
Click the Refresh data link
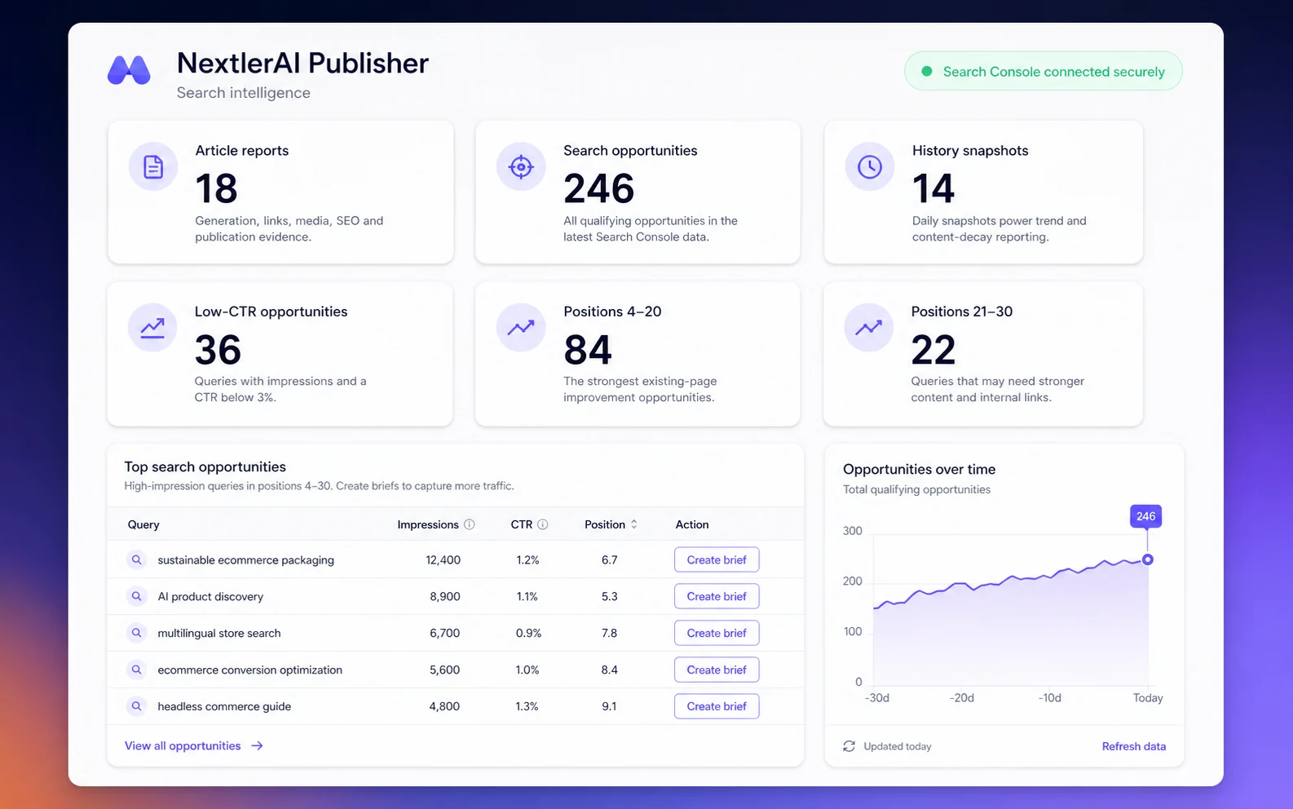click(1134, 746)
